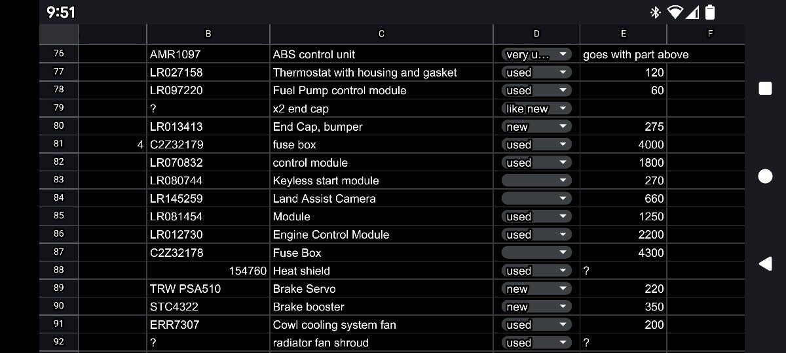Tap the Wi-Fi status icon
Screen dimensions: 786x353
674,12
